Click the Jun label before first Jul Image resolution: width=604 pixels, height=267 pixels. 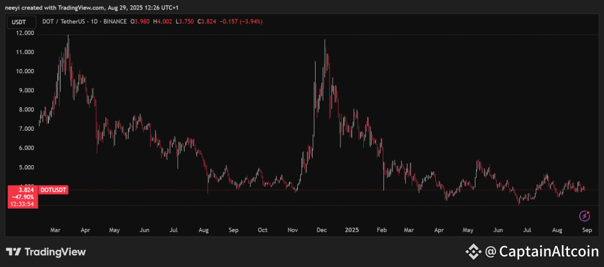pyautogui.click(x=144, y=230)
